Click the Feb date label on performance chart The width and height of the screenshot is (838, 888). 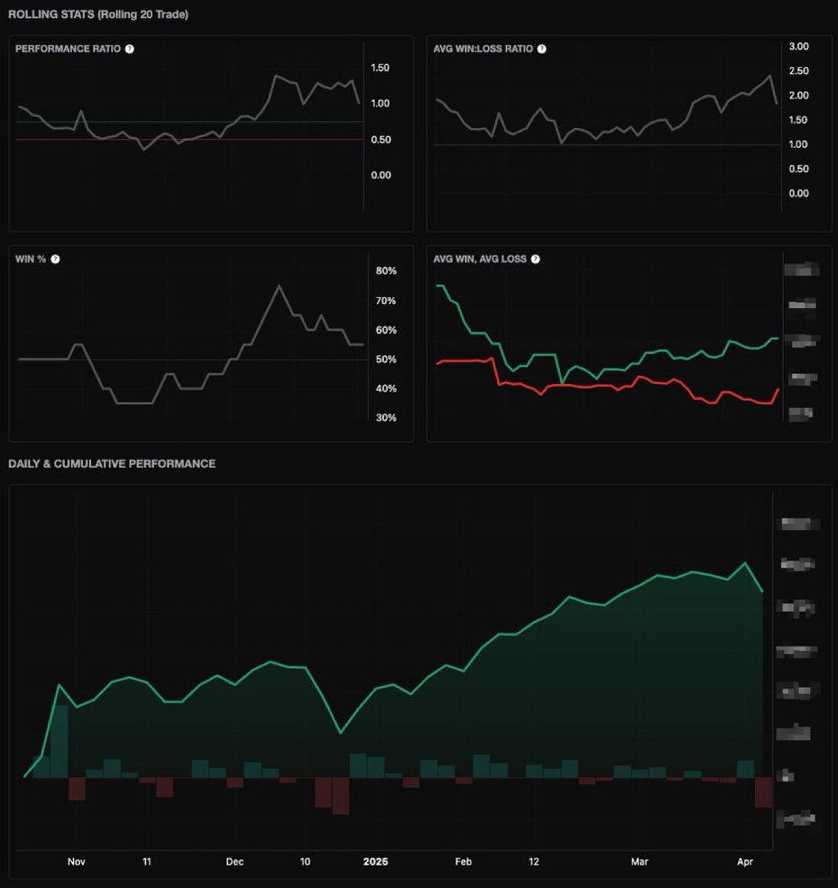[x=463, y=861]
